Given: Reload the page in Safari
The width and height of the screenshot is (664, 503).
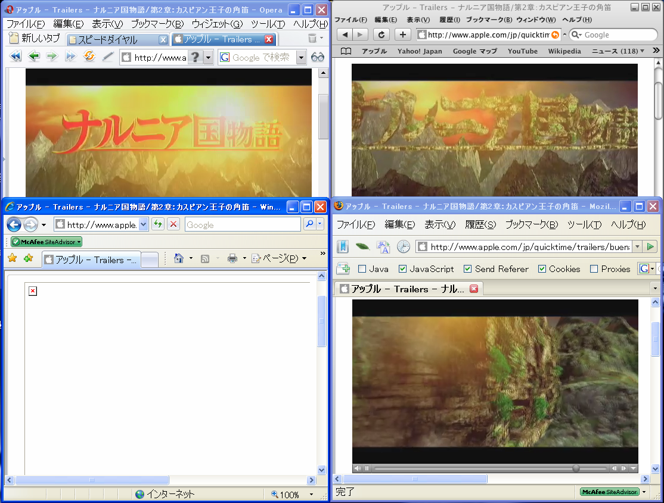Looking at the screenshot, I should pyautogui.click(x=381, y=35).
